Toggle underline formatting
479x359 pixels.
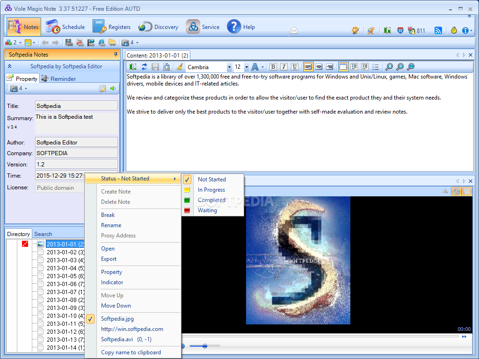tap(295, 66)
